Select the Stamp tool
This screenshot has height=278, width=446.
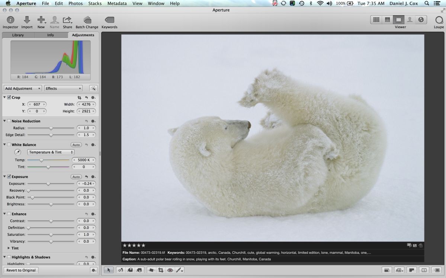point(139,270)
